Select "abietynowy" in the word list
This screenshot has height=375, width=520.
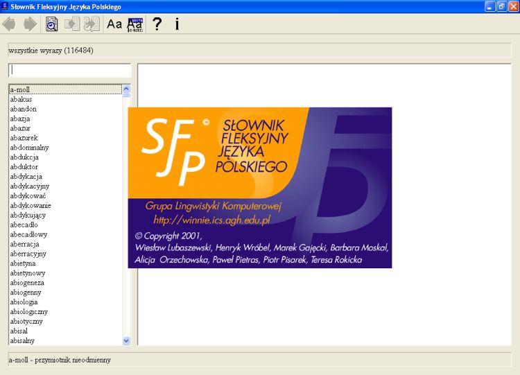[65, 273]
